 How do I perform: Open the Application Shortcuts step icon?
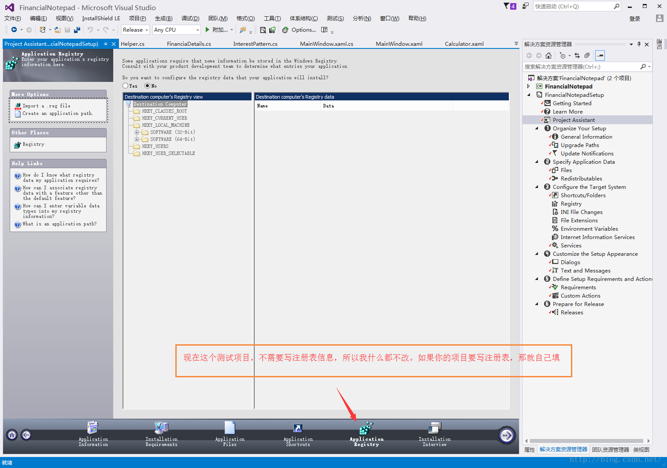[x=298, y=428]
